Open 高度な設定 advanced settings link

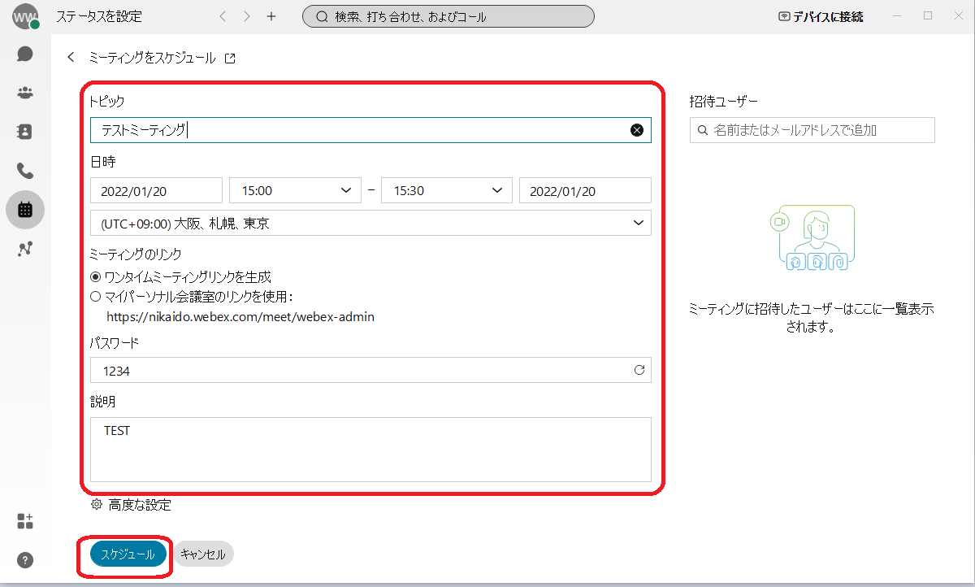point(140,505)
